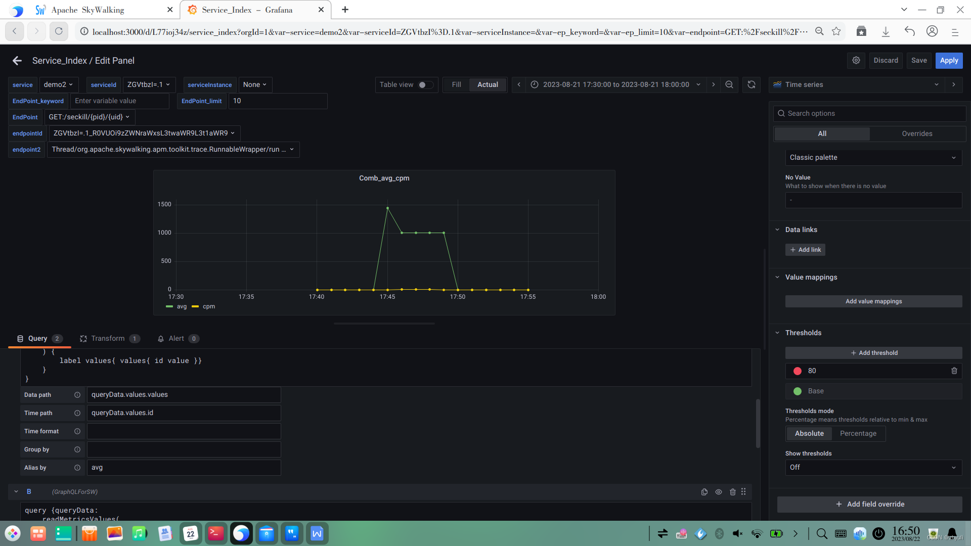Duplicate query B

pos(704,492)
